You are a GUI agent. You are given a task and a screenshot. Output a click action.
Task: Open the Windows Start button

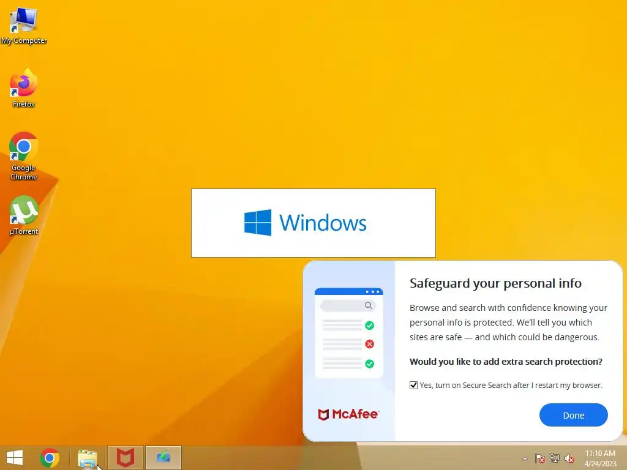[x=15, y=458]
